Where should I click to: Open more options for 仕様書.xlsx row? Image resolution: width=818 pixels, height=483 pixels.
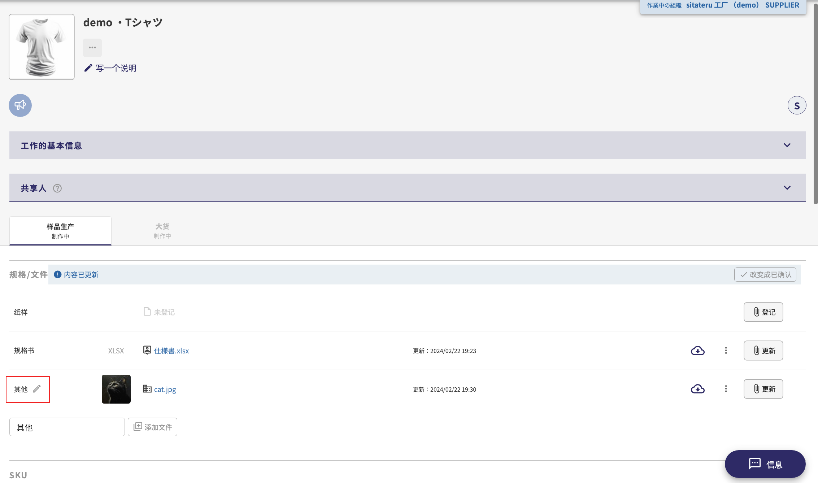(x=726, y=351)
